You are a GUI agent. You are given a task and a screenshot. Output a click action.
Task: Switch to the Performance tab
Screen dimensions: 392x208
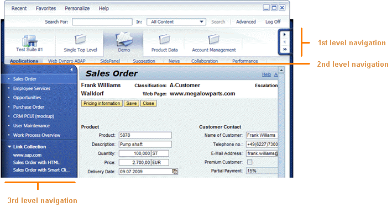pyautogui.click(x=245, y=61)
